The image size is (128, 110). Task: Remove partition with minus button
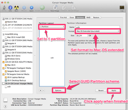[x=43, y=91]
